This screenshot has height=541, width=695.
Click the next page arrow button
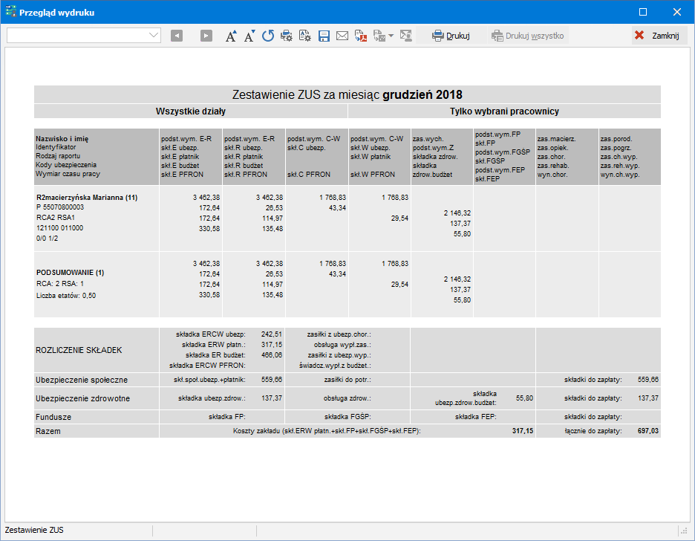click(x=206, y=36)
